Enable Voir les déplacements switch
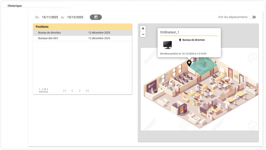Screen dimensions: 266x150 253,17
